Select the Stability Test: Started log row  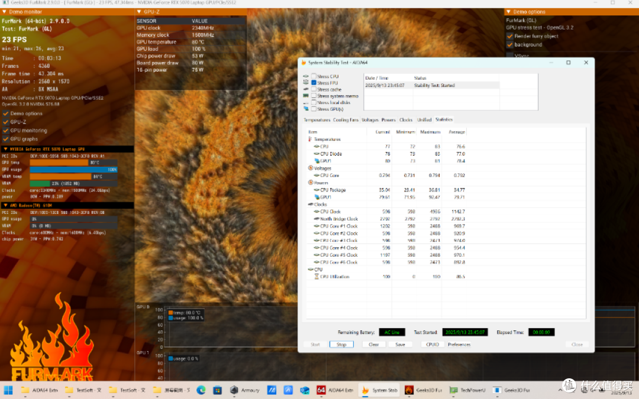click(432, 85)
